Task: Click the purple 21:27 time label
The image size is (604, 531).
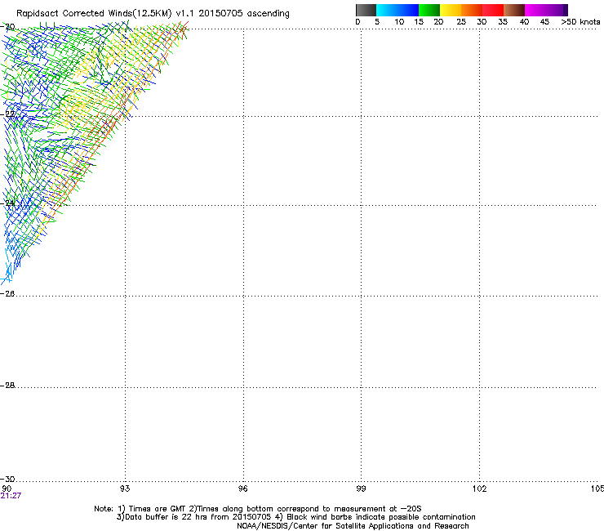Action: pyautogui.click(x=11, y=496)
